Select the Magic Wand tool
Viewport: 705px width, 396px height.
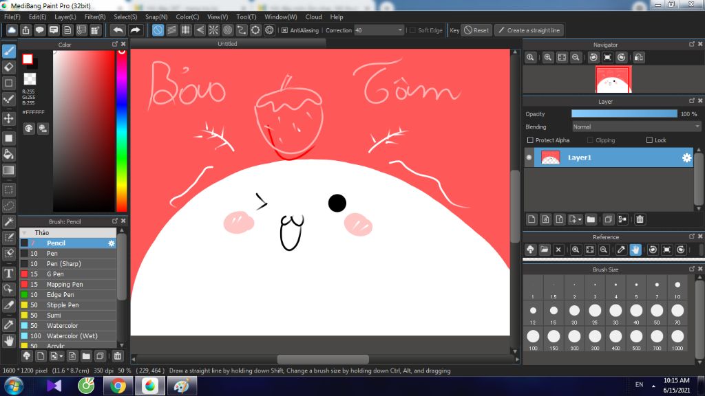(x=9, y=222)
